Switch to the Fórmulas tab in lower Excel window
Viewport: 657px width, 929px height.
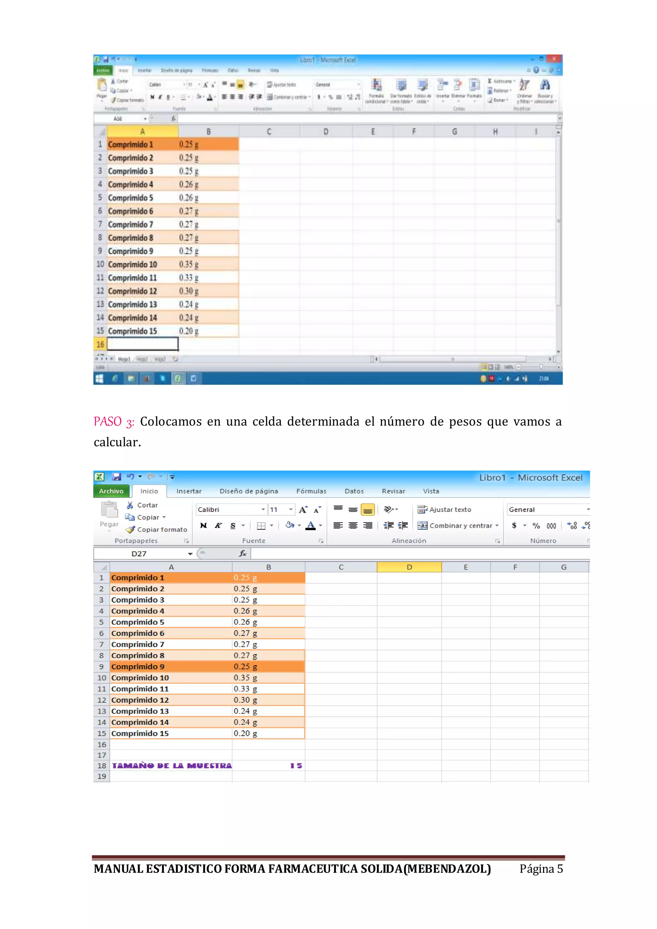(x=311, y=491)
